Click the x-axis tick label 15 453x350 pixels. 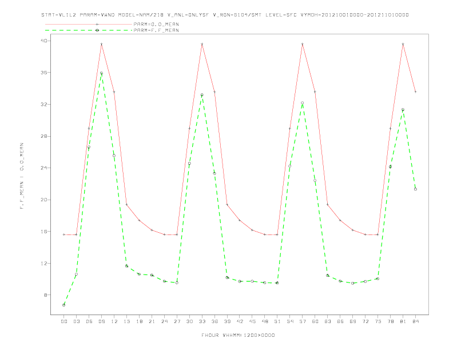click(x=126, y=321)
